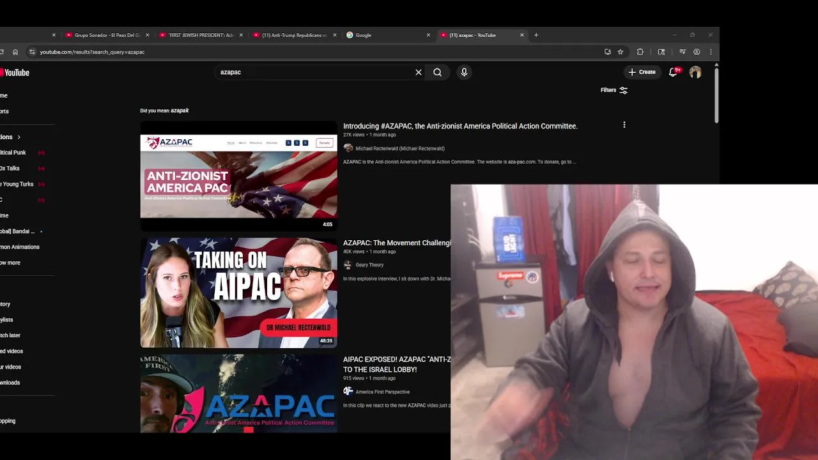This screenshot has width=818, height=460.
Task: Click the '915 views · 1 month ago' text
Action: [x=369, y=378]
